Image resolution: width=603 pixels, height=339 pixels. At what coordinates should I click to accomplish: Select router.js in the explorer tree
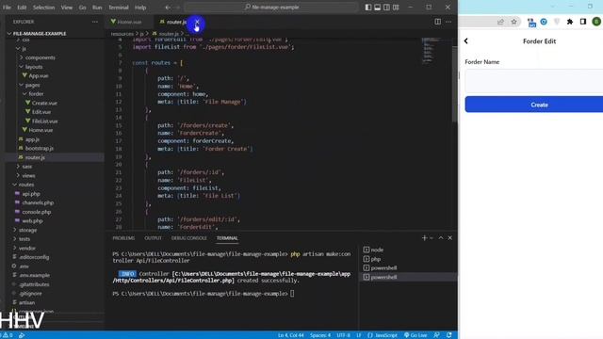click(35, 157)
